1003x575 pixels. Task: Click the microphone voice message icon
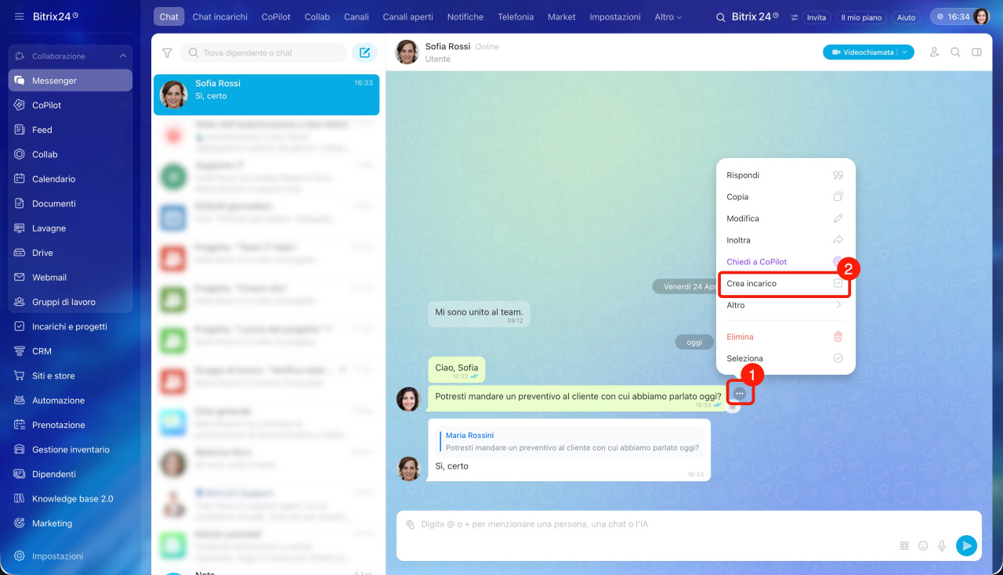coord(942,545)
